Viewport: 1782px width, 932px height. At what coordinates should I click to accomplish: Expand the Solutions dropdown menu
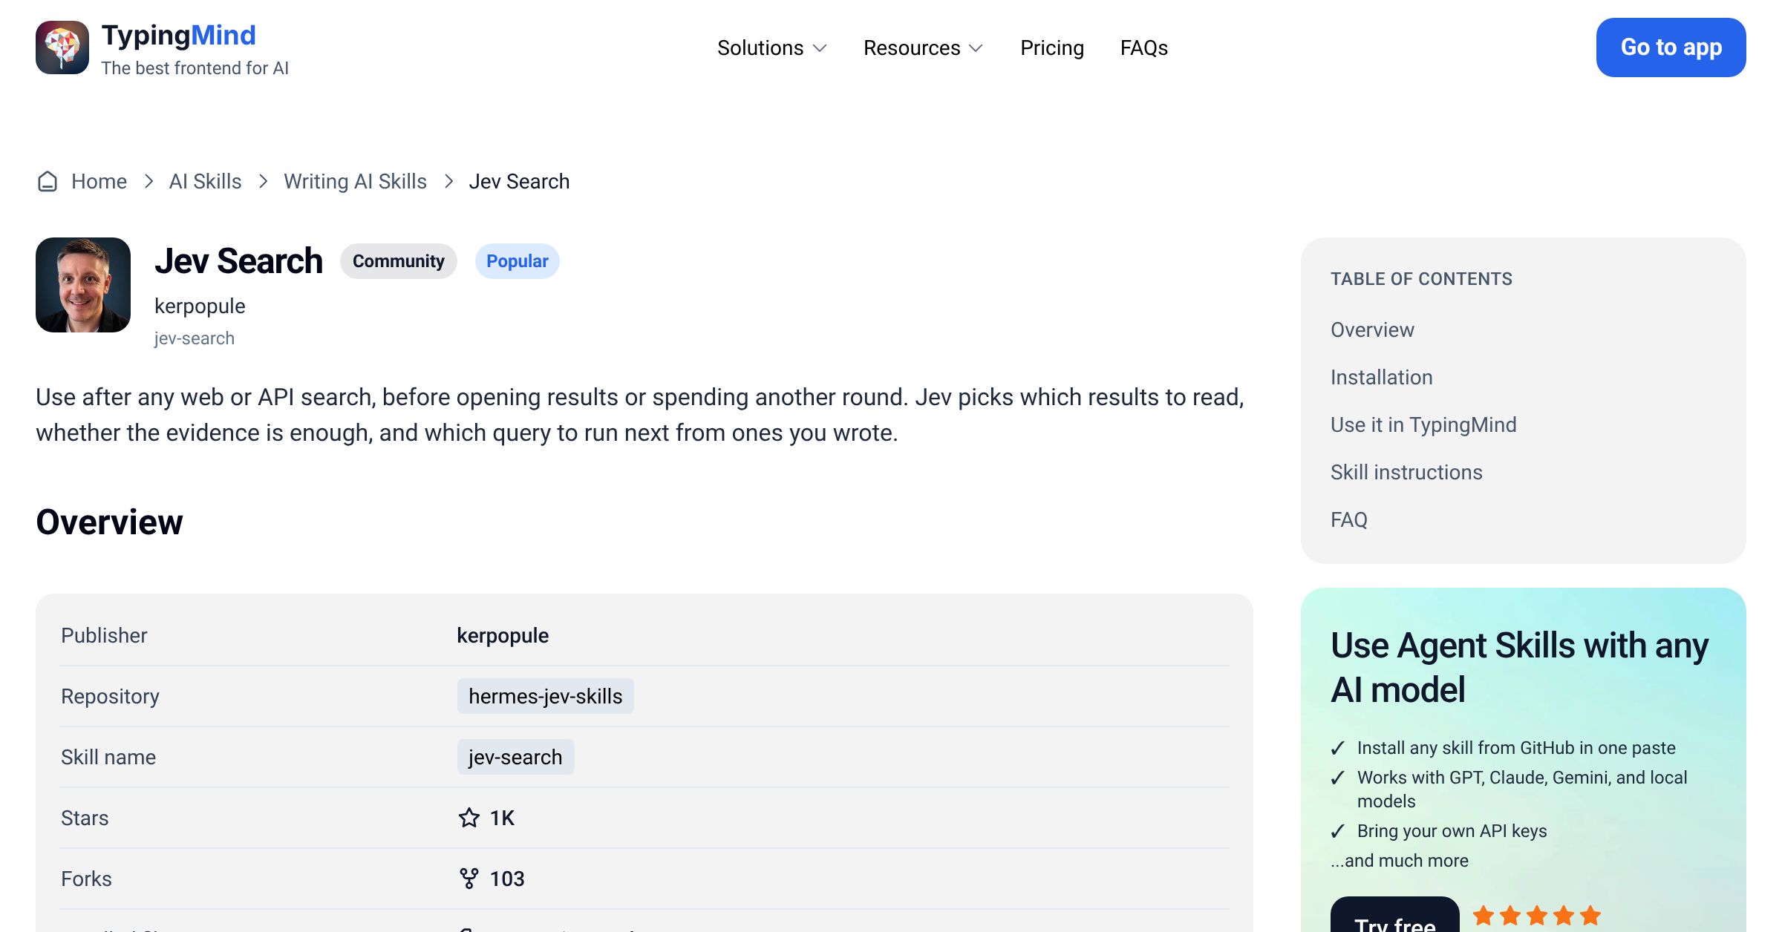(x=772, y=47)
